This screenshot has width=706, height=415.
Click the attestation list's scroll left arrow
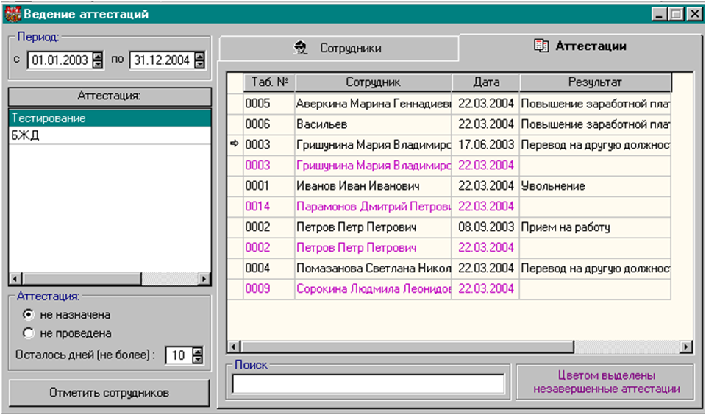click(15, 279)
